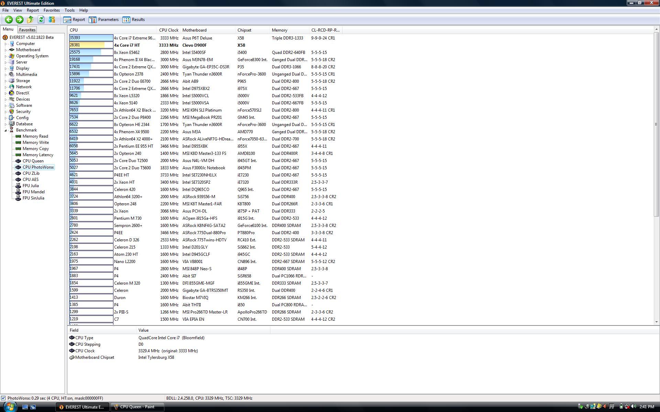This screenshot has width=660, height=412.
Task: Click scroll down arrow of results list
Action: tap(657, 322)
